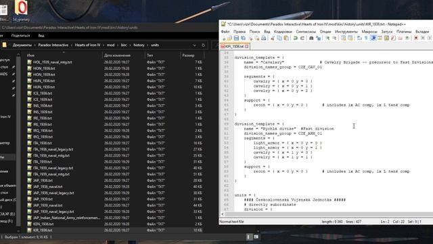Expand chevron after history breadcrumb
Image resolution: width=433 pixels, height=244 pixels.
tap(147, 45)
